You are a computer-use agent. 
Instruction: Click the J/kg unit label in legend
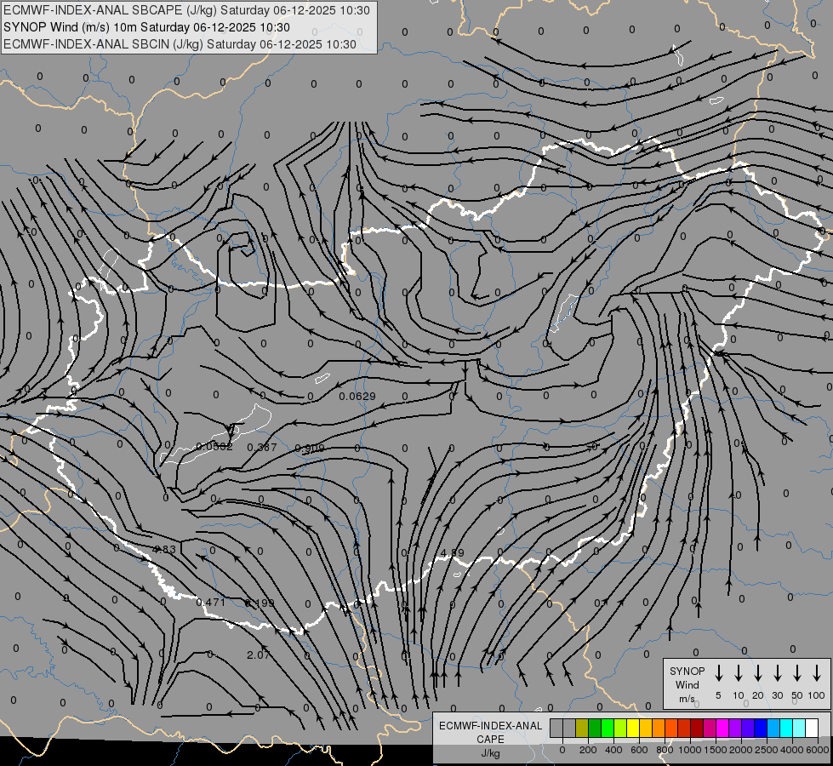pos(490,753)
